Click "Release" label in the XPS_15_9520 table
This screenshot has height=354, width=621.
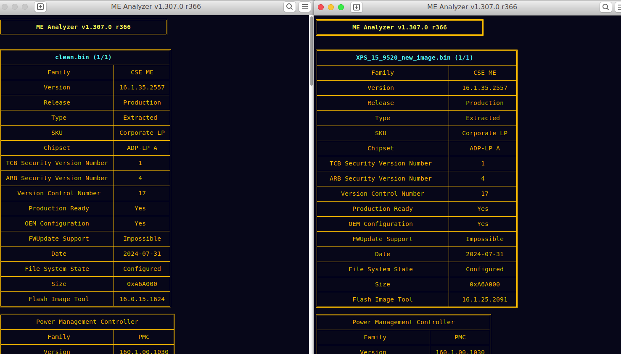pos(381,103)
